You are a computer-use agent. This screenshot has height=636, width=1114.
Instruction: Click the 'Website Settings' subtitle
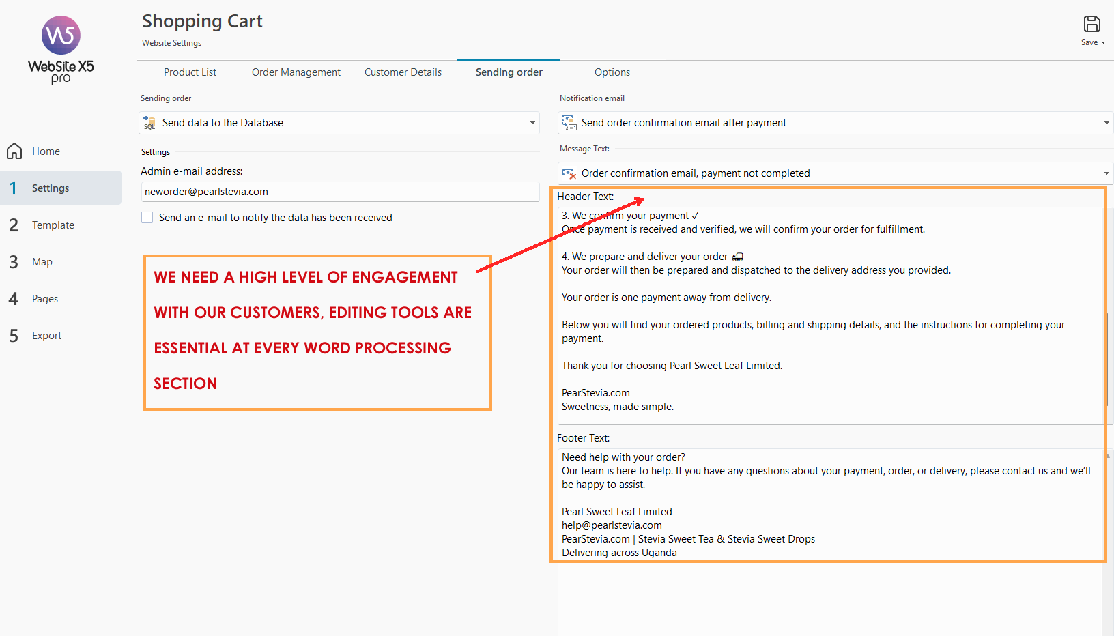coord(171,43)
